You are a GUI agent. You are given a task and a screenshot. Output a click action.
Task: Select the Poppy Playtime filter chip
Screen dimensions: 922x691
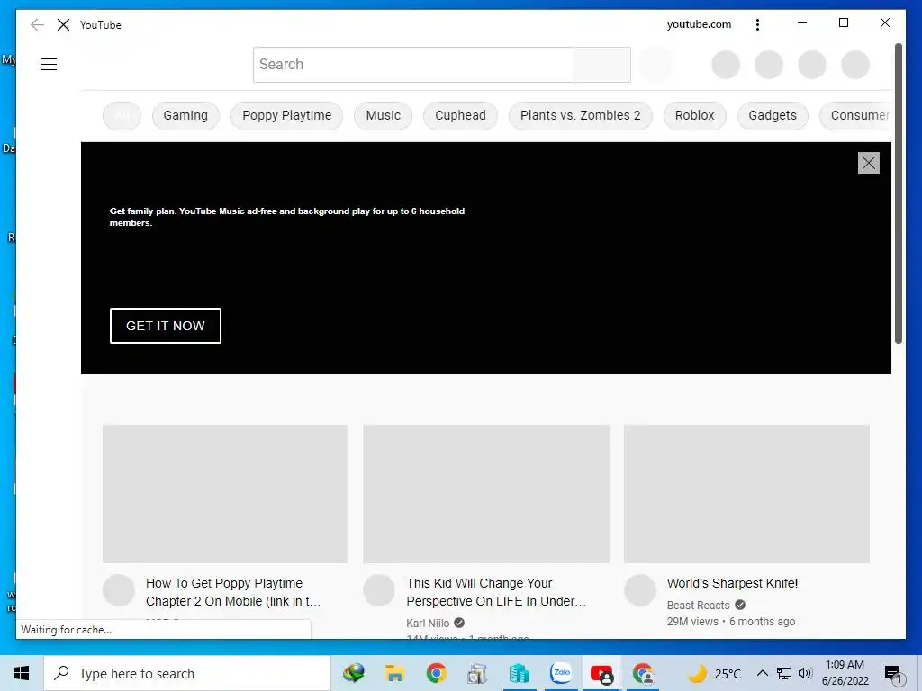(x=287, y=116)
